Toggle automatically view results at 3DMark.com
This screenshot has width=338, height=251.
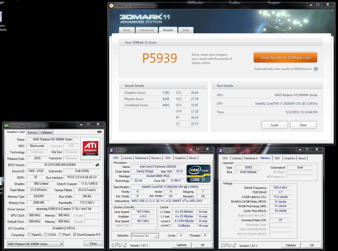tap(316, 69)
